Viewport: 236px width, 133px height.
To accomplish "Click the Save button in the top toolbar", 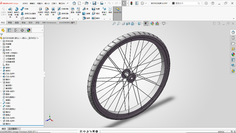I will (94, 3).
